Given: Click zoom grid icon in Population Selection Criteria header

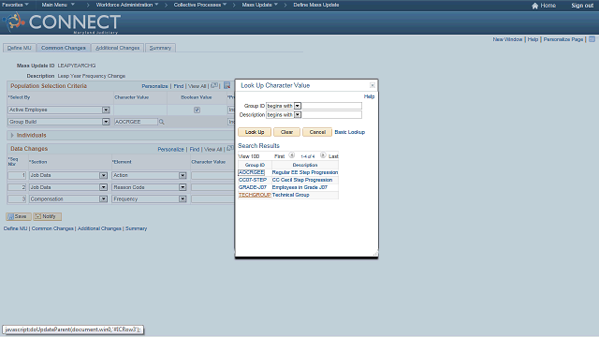Looking at the screenshot, I should pyautogui.click(x=214, y=85).
